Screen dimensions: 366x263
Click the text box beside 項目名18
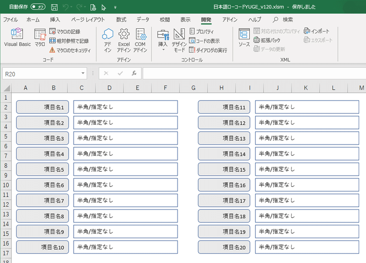tap(307, 216)
